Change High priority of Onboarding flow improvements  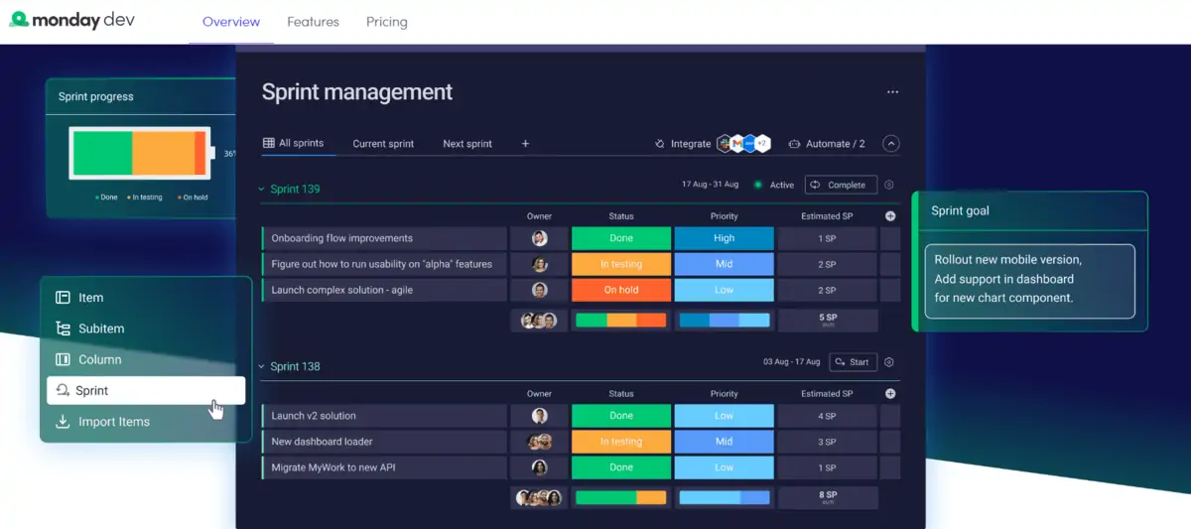coord(724,238)
